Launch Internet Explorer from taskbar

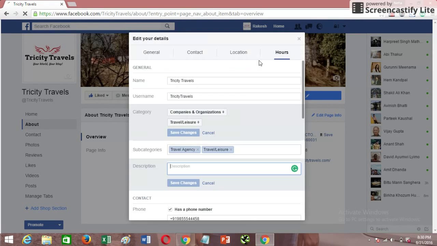click(27, 240)
